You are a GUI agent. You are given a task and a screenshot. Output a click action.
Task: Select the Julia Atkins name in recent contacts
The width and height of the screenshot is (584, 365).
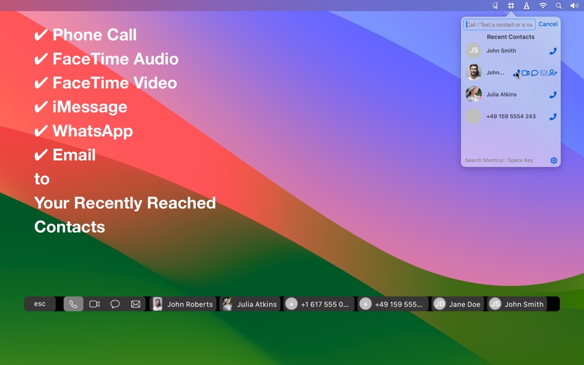[x=501, y=95]
